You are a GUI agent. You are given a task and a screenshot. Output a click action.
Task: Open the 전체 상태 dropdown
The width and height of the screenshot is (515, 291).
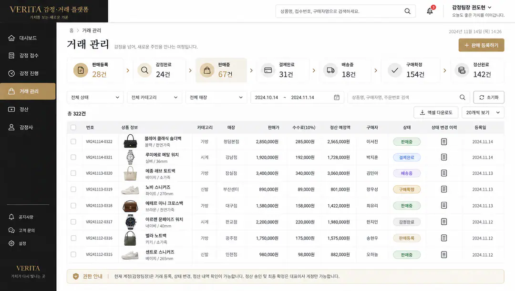tap(95, 98)
